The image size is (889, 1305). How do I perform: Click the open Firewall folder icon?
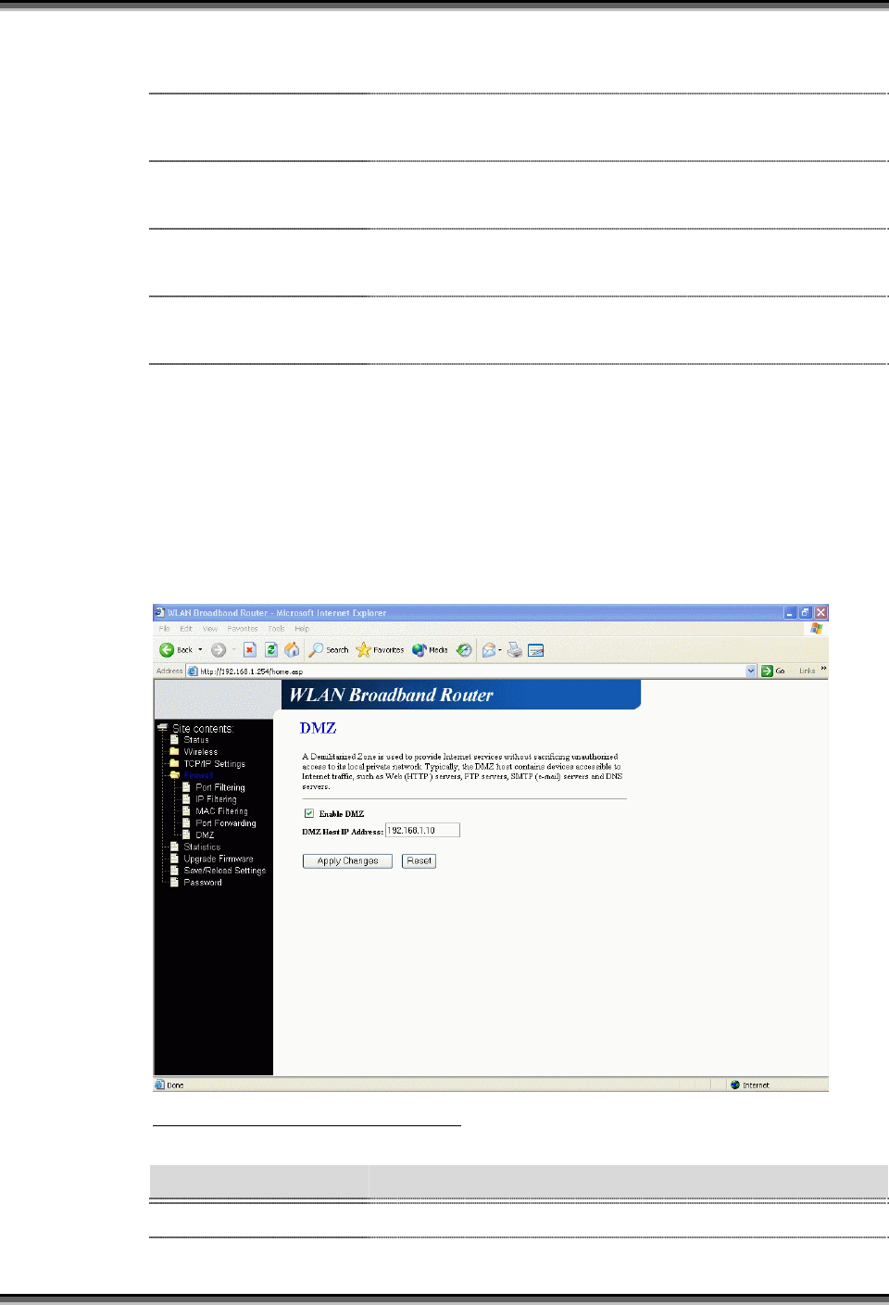coord(174,775)
